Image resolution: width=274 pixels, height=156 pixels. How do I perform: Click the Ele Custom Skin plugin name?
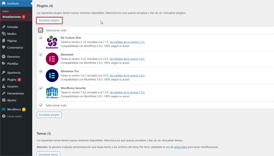[71, 38]
